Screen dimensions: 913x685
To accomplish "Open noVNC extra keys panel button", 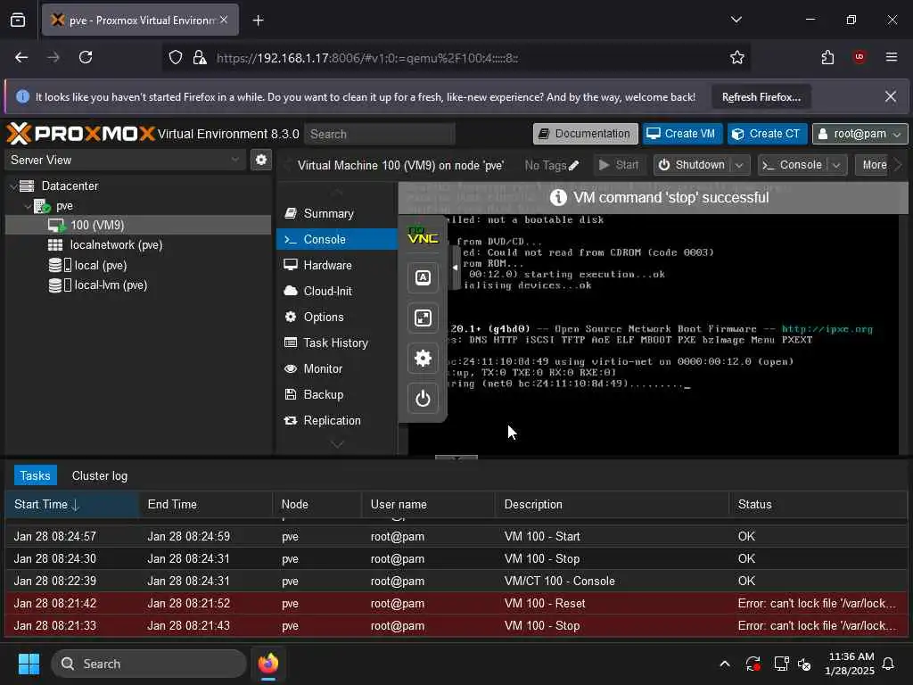I will [423, 277].
